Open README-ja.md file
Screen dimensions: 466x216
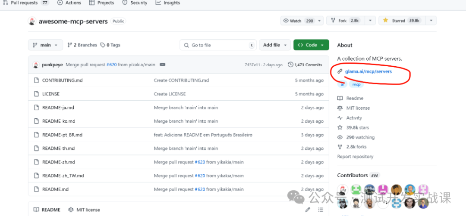58,108
